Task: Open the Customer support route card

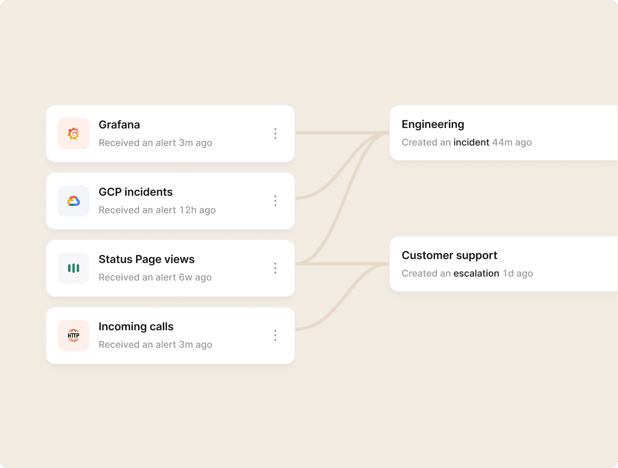Action: coord(504,264)
